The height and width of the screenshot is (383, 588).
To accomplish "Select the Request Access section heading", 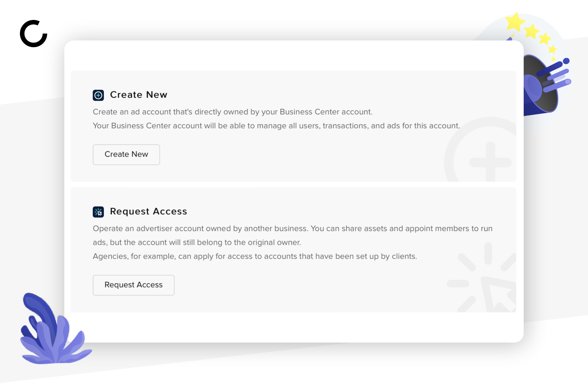I will (x=149, y=211).
